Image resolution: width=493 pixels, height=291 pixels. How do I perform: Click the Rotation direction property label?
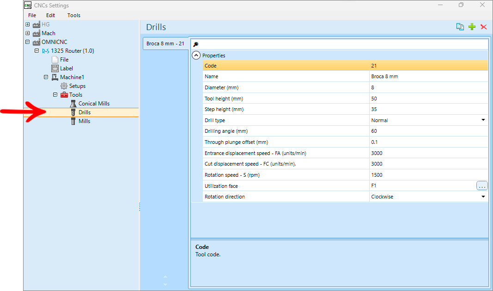225,197
